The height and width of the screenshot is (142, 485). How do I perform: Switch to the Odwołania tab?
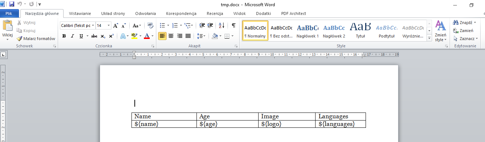(x=146, y=13)
